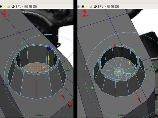Image resolution: width=158 pixels, height=118 pixels.
Task: Select highlighted bottom face in panel 1
Action: click(x=37, y=67)
